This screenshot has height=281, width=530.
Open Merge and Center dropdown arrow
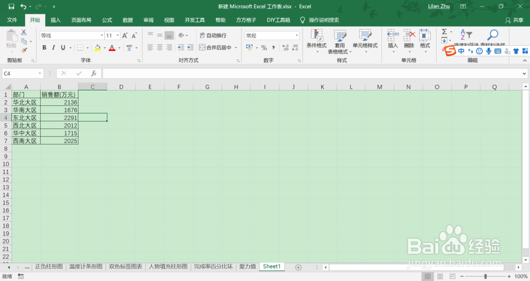pos(236,48)
